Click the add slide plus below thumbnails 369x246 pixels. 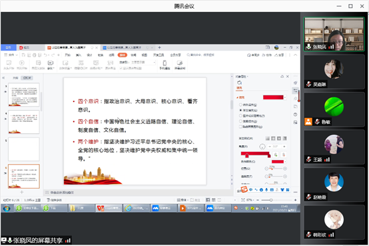(22, 192)
